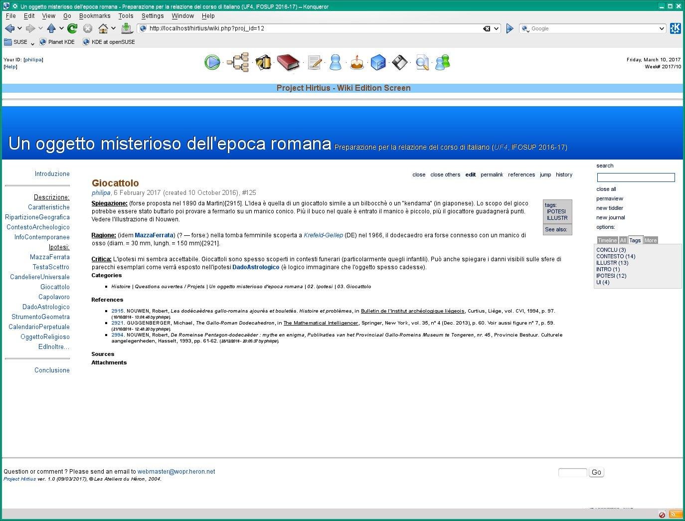
Task: Open the Settings menu
Action: pyautogui.click(x=153, y=15)
